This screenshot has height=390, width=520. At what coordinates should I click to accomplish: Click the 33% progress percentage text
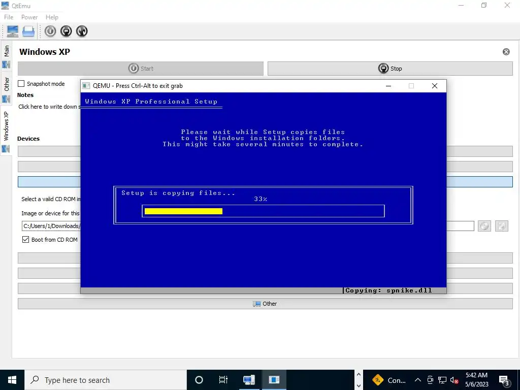pos(261,199)
